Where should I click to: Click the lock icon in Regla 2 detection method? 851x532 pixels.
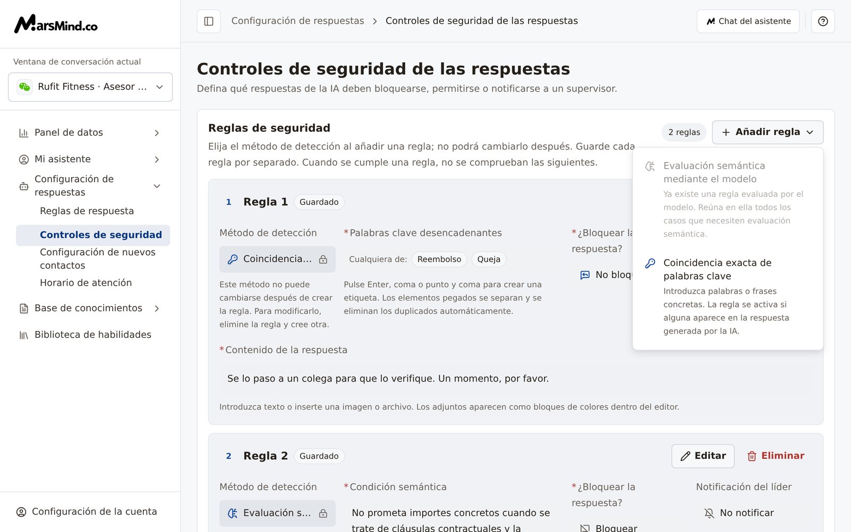(323, 513)
